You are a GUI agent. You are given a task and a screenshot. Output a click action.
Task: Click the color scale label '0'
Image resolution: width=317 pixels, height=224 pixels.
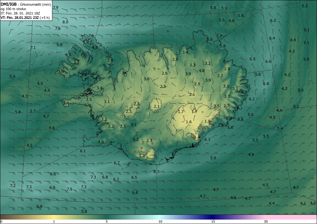(x=1, y=221)
